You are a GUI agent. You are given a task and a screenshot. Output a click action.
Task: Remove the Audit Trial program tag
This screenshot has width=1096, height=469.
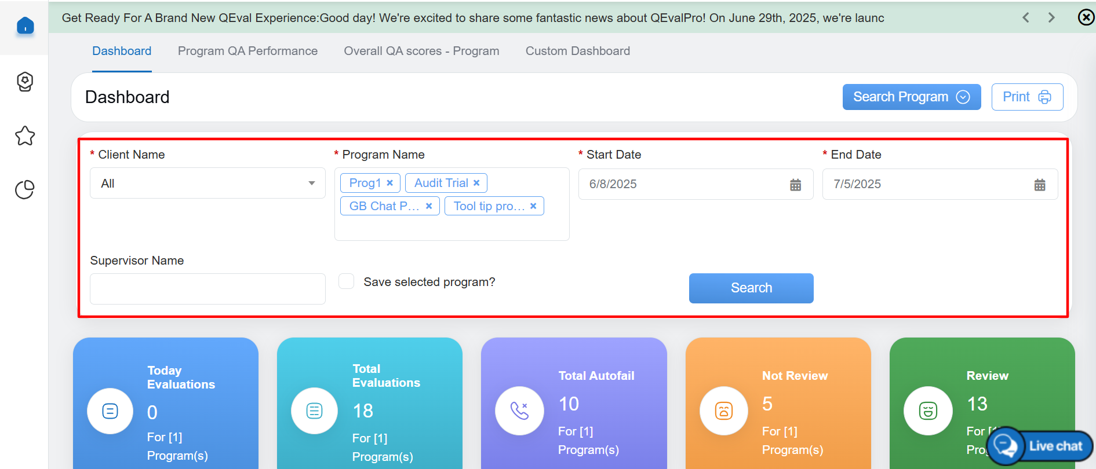(x=476, y=183)
